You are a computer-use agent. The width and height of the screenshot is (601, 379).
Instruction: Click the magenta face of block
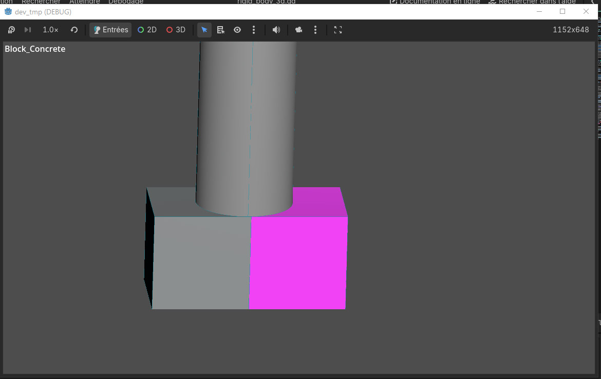click(x=298, y=262)
